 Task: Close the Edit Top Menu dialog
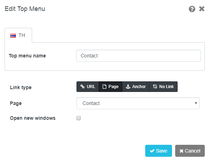[202, 9]
